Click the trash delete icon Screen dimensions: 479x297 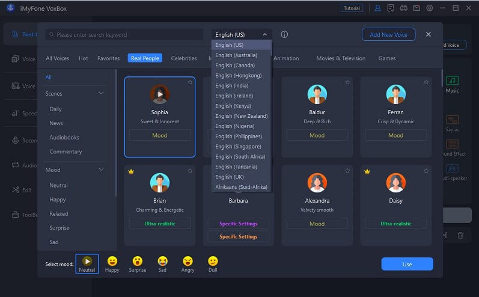(460, 235)
